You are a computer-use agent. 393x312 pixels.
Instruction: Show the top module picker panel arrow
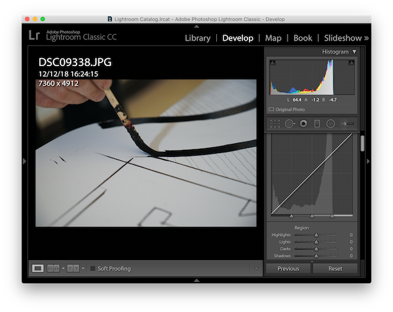click(196, 26)
